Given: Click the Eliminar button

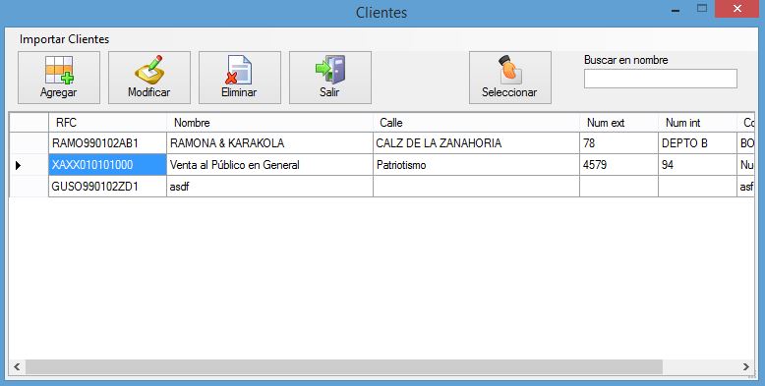Looking at the screenshot, I should pos(240,78).
